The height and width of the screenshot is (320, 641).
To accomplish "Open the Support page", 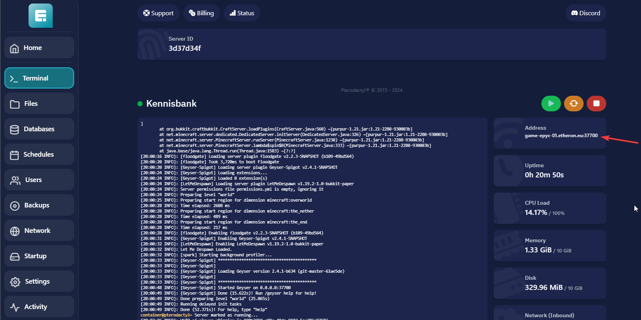I will coord(158,13).
